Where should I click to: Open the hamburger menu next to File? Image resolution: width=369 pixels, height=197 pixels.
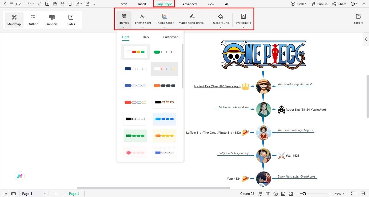(x=11, y=4)
